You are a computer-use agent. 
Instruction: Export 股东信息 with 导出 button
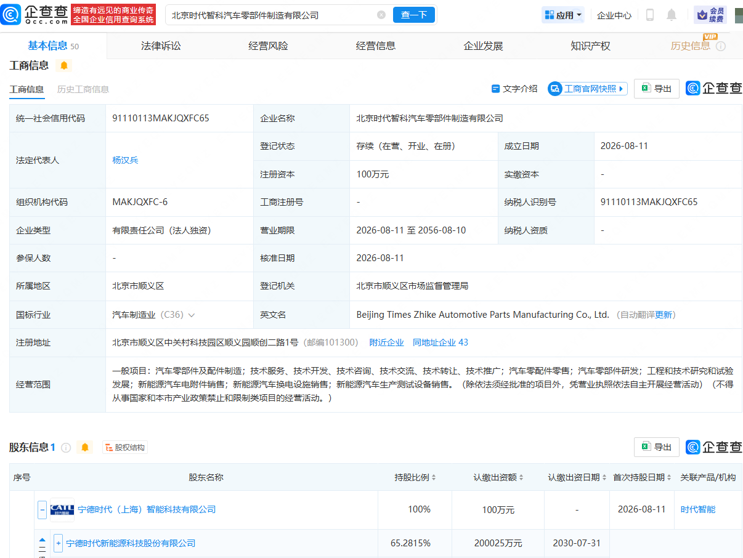[657, 447]
